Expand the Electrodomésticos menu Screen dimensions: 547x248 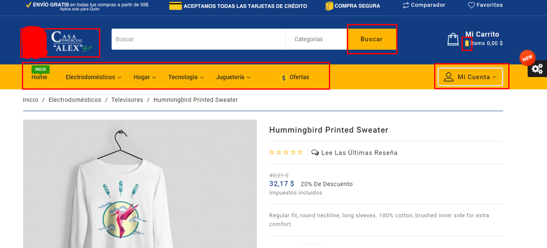93,77
